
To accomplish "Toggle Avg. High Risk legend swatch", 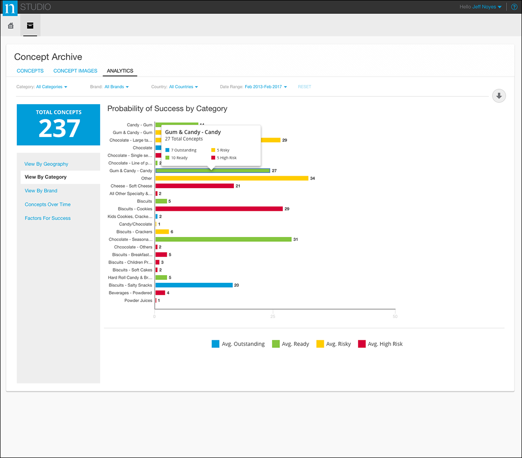I will click(362, 344).
